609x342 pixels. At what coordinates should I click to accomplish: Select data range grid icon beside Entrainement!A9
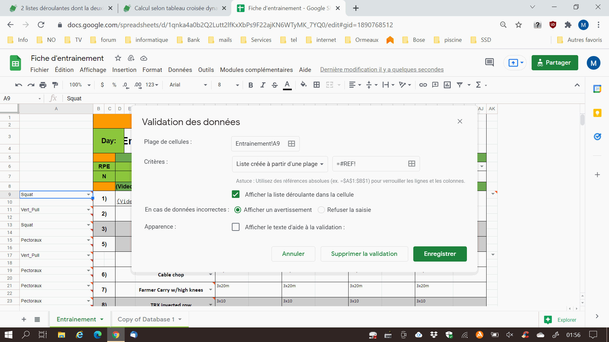pos(291,144)
